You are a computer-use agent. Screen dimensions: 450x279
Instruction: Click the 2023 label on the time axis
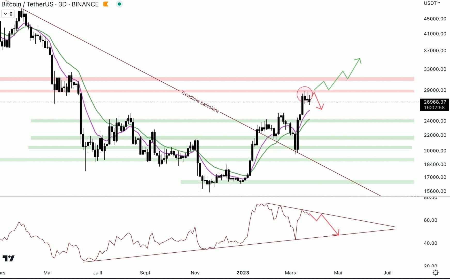[243, 273]
